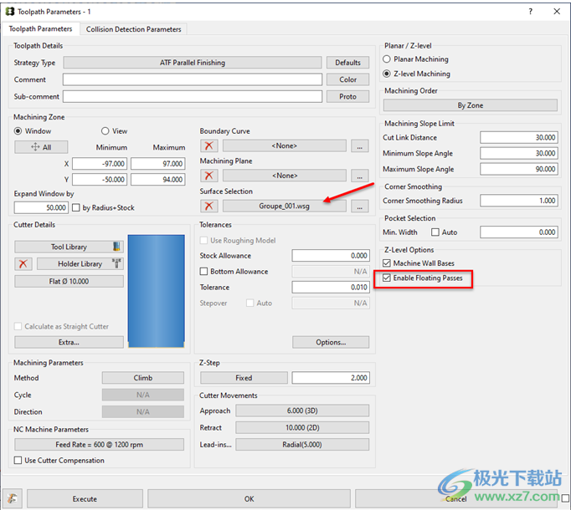
Task: Click the tool icon button beside Execute
Action: click(13, 498)
